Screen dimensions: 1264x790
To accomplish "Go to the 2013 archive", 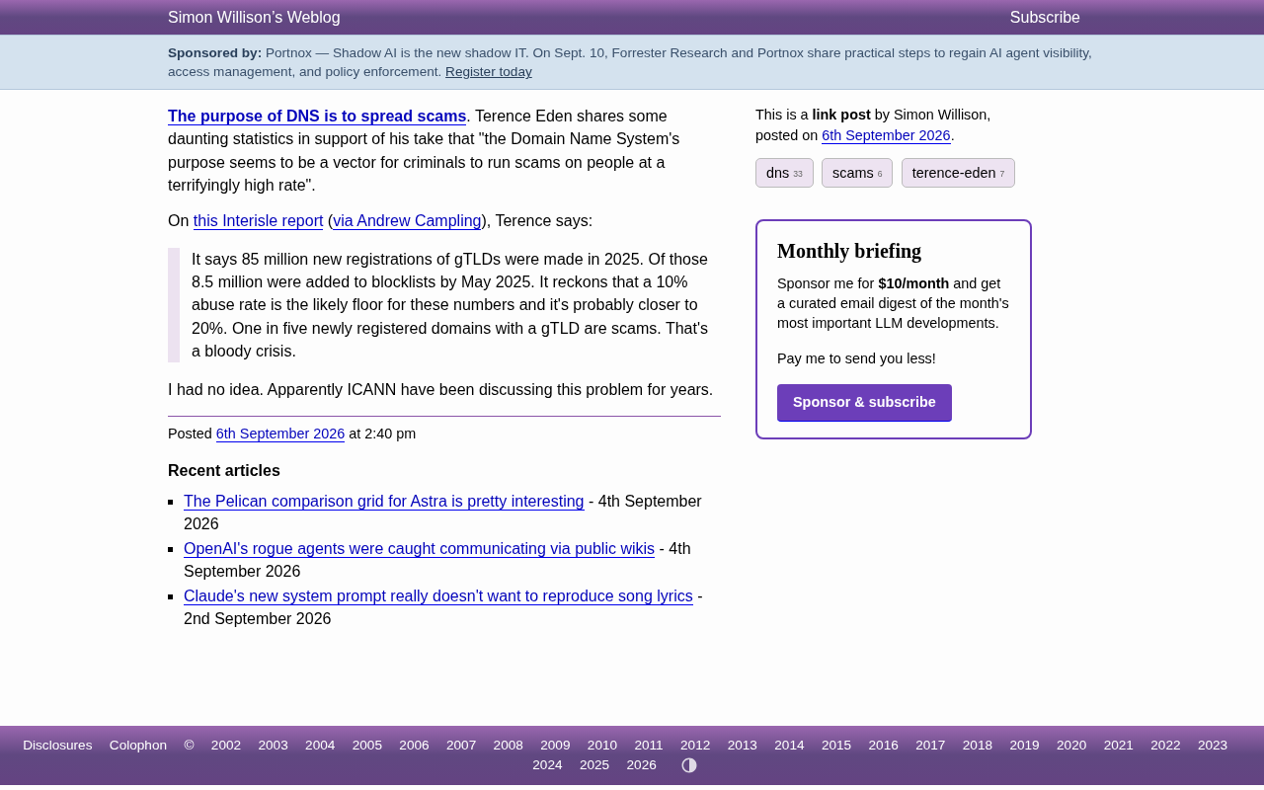I will [743, 746].
